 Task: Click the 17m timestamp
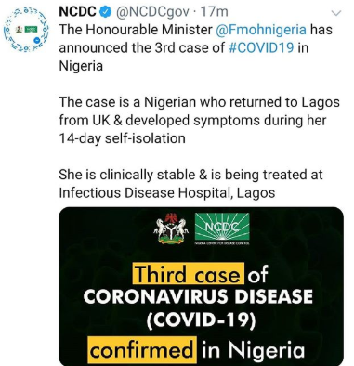click(214, 12)
